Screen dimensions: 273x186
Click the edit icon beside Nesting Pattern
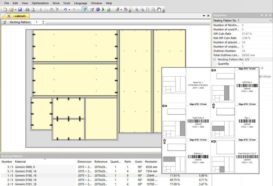[x=4, y=22]
